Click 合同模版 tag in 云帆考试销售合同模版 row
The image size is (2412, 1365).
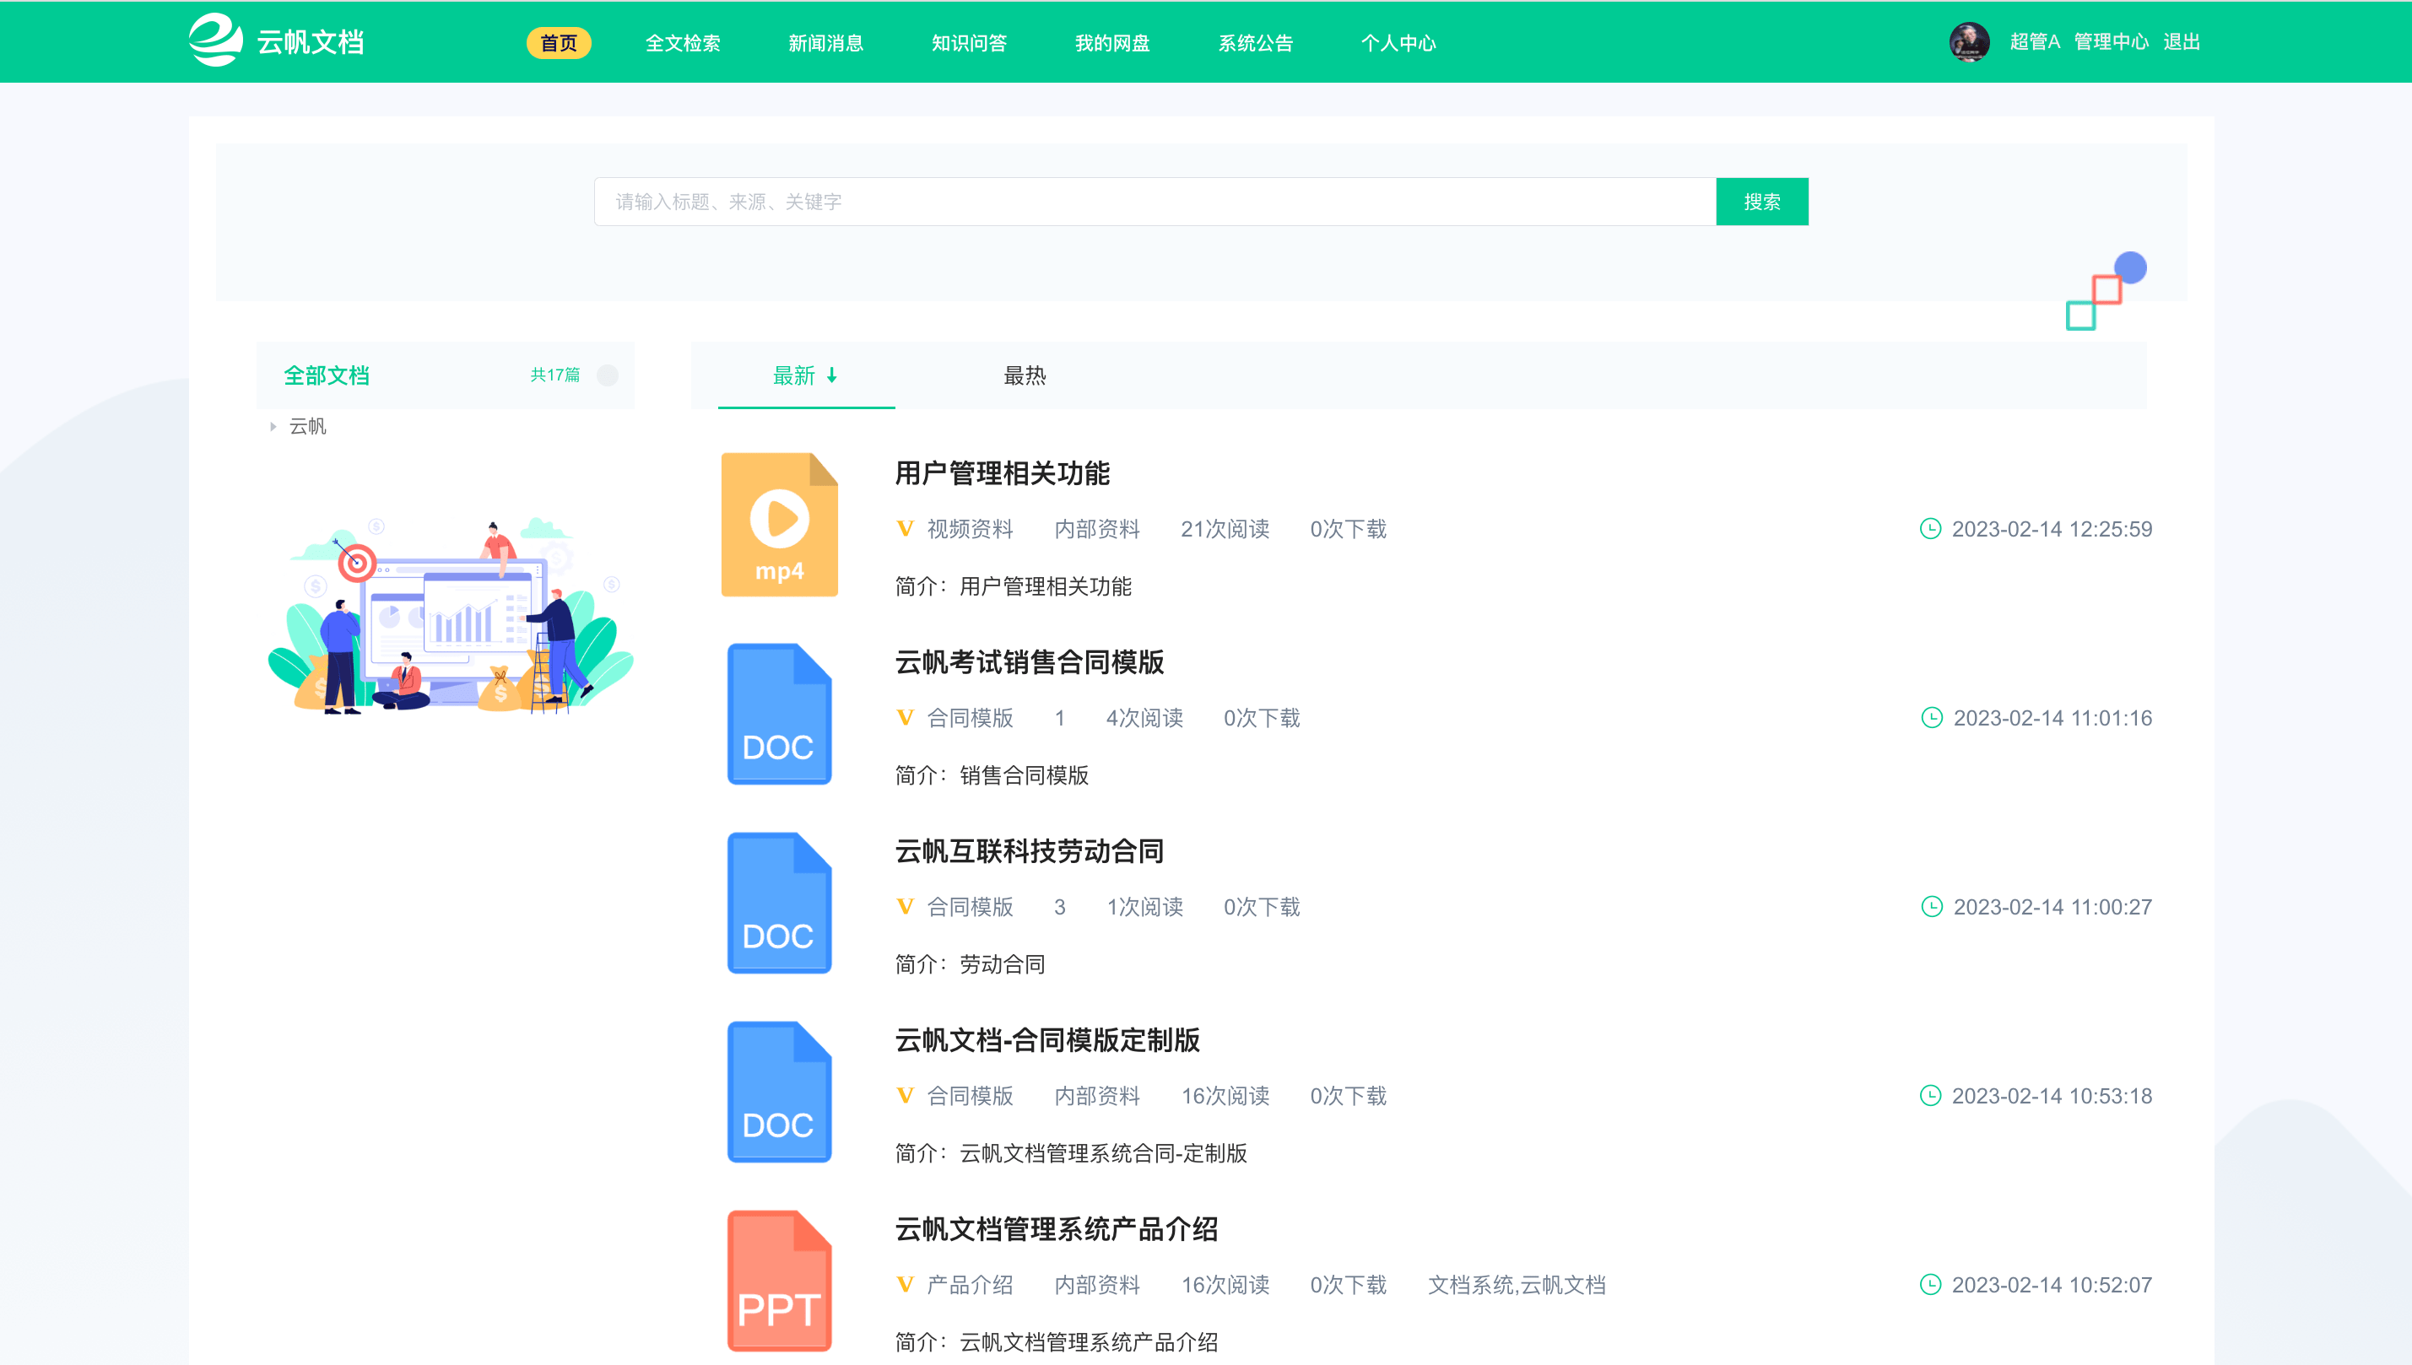(971, 718)
